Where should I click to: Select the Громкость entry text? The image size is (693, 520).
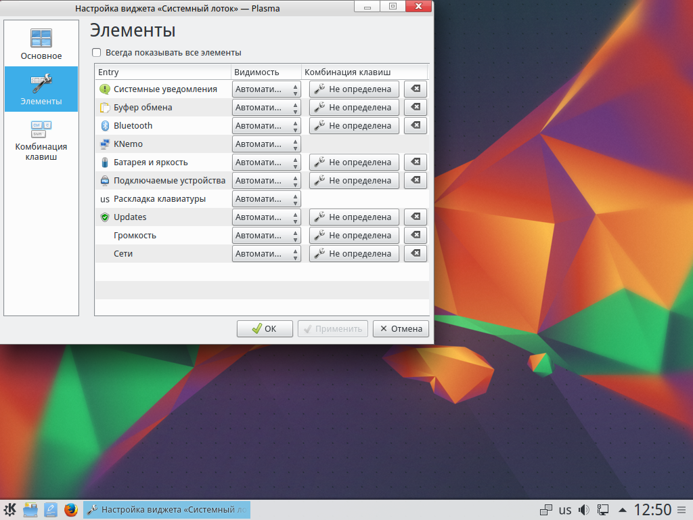click(135, 235)
